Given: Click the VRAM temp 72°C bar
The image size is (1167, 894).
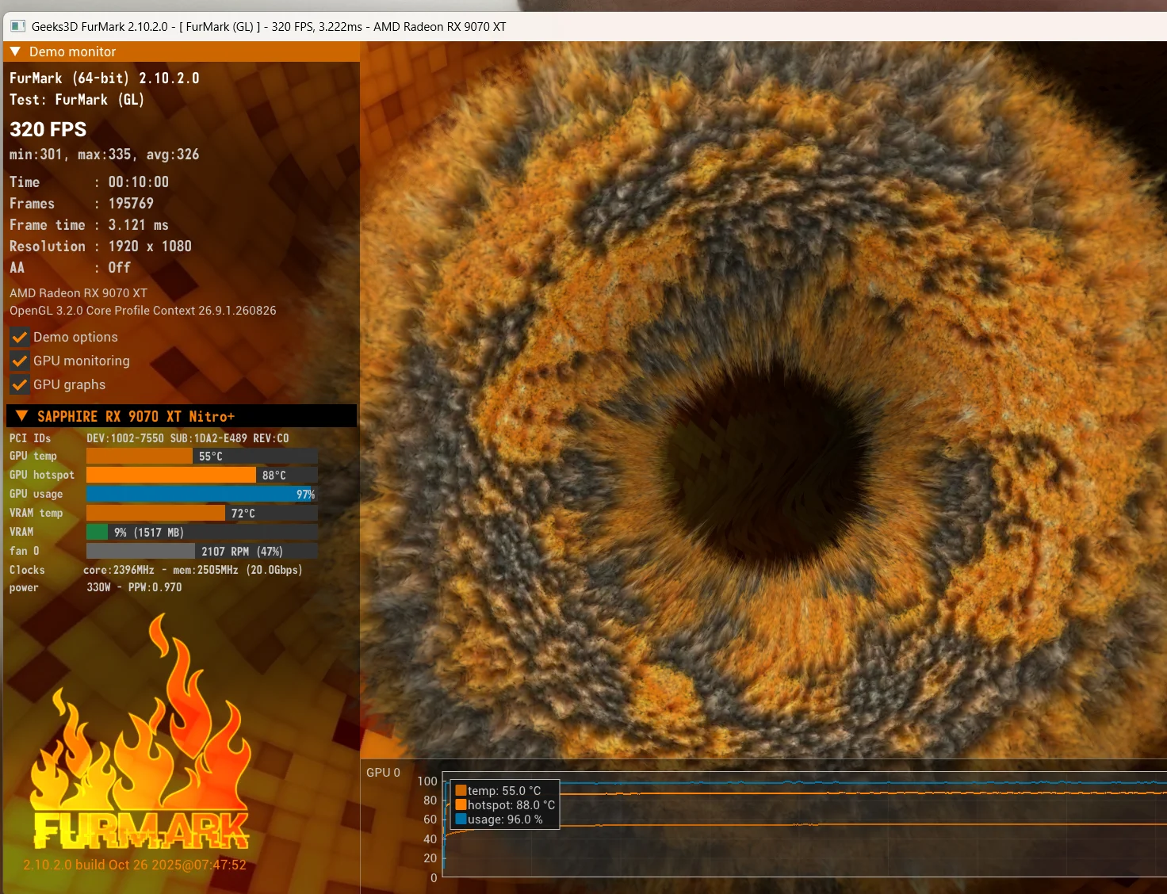Looking at the screenshot, I should 202,513.
